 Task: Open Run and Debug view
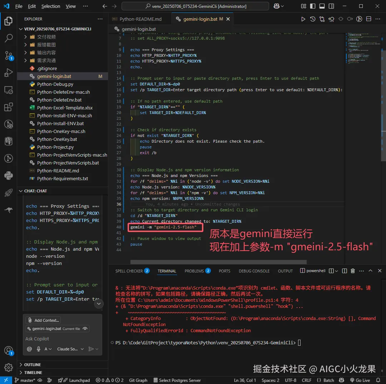click(x=8, y=73)
